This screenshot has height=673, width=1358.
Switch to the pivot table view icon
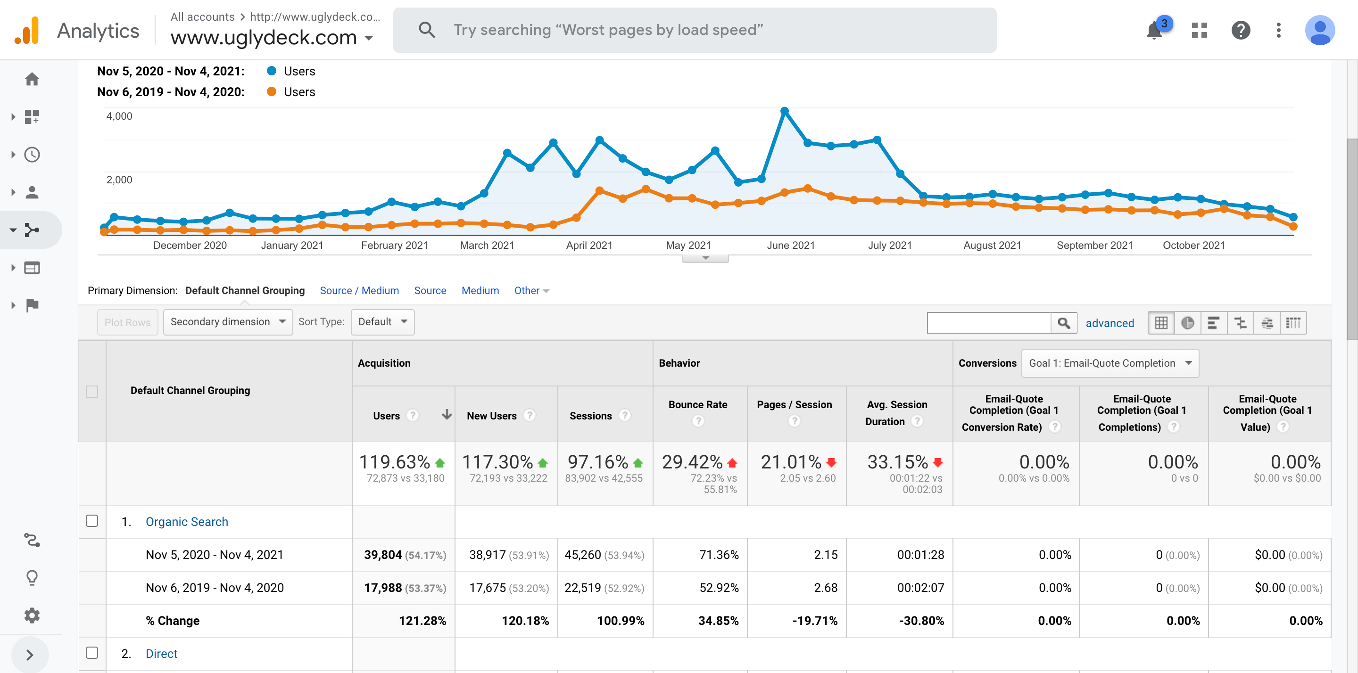point(1292,322)
